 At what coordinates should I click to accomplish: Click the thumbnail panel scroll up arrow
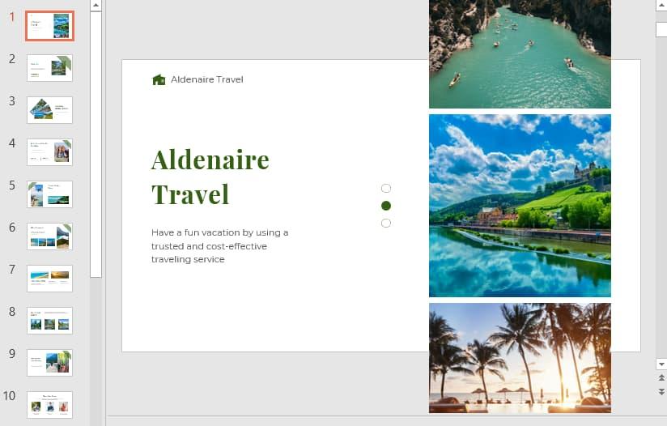click(96, 6)
